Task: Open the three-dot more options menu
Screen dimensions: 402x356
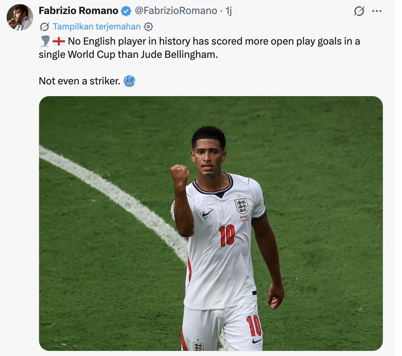Action: click(376, 11)
